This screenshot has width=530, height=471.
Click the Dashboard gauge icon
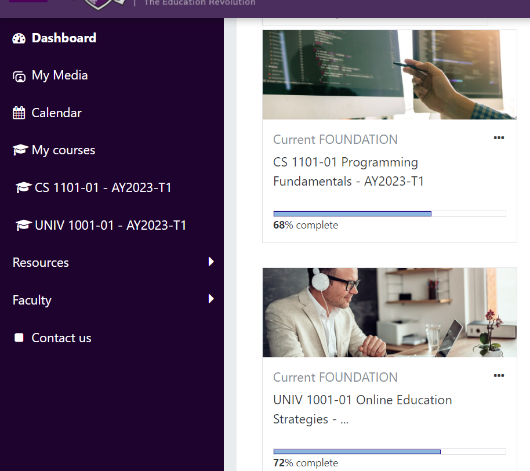click(x=19, y=38)
